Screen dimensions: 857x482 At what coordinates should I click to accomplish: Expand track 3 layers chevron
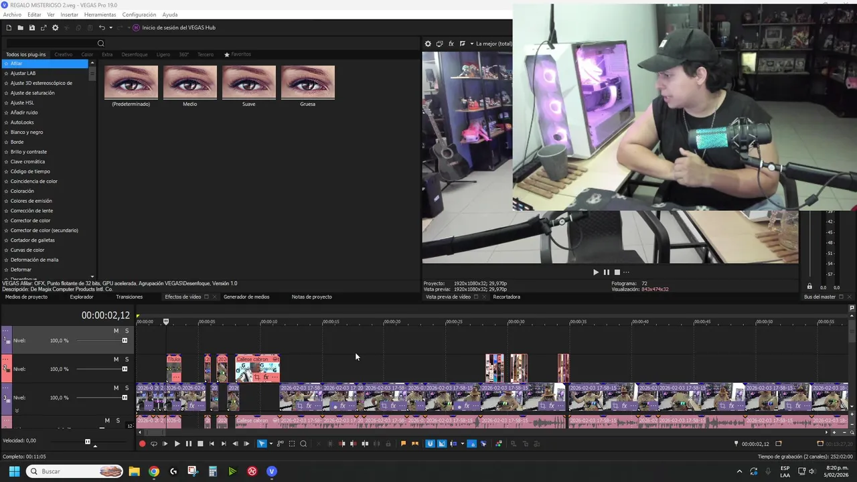click(x=17, y=410)
